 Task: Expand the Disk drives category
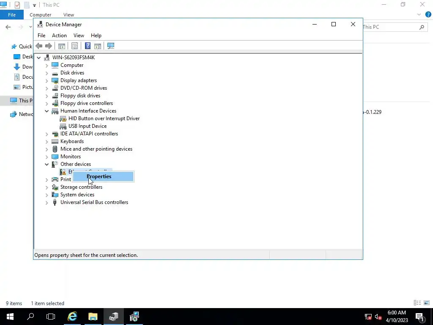47,73
